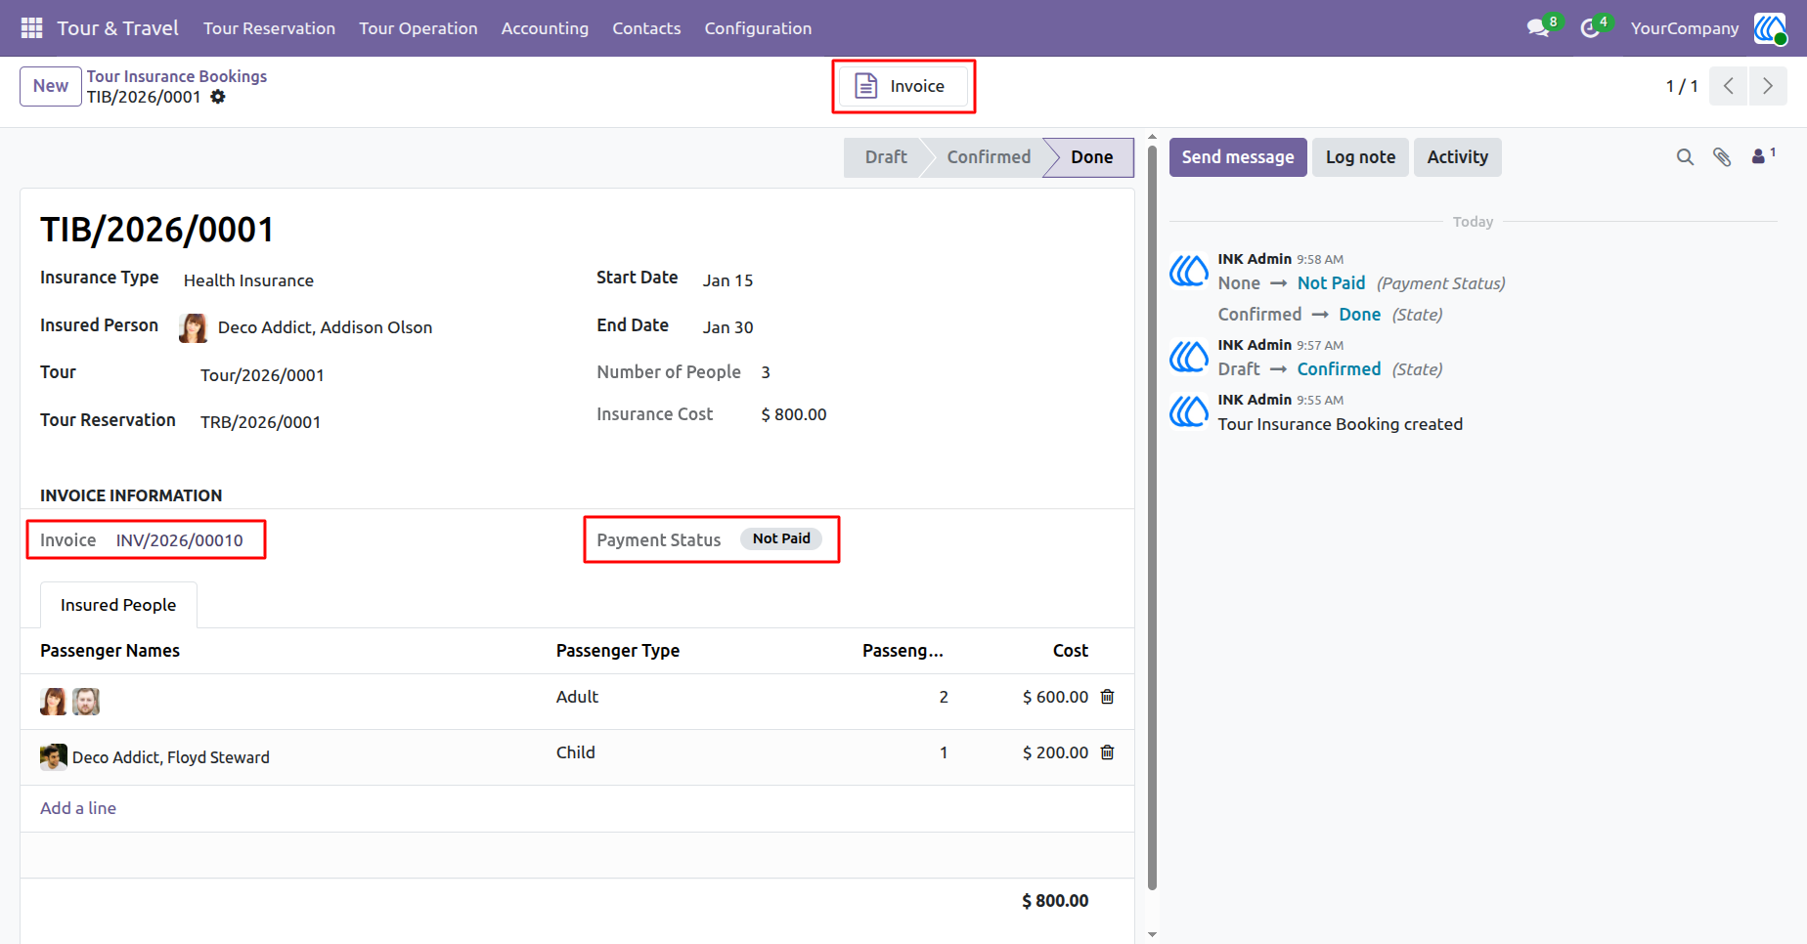Delete the Adult passenger line
This screenshot has width=1807, height=944.
[1108, 697]
